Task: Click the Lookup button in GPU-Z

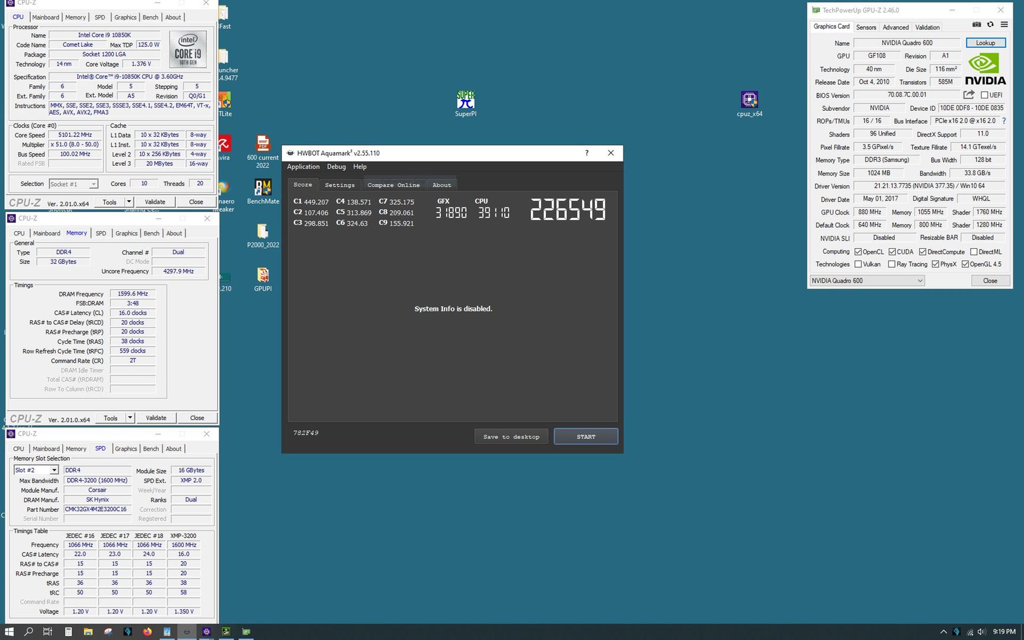Action: pos(985,43)
